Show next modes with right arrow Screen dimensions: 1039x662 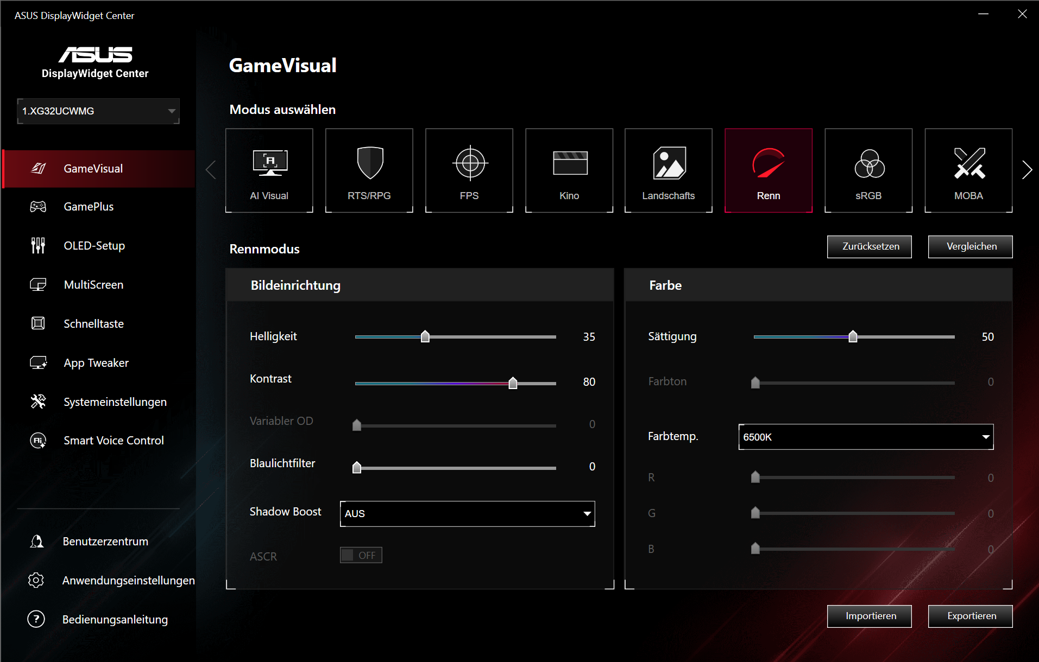[x=1027, y=170]
